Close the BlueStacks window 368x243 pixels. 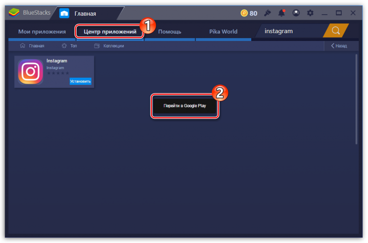pyautogui.click(x=353, y=13)
